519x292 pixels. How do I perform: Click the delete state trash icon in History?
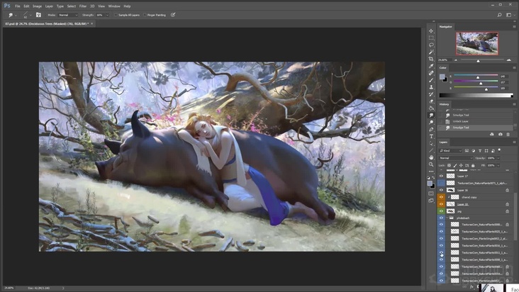coord(508,134)
